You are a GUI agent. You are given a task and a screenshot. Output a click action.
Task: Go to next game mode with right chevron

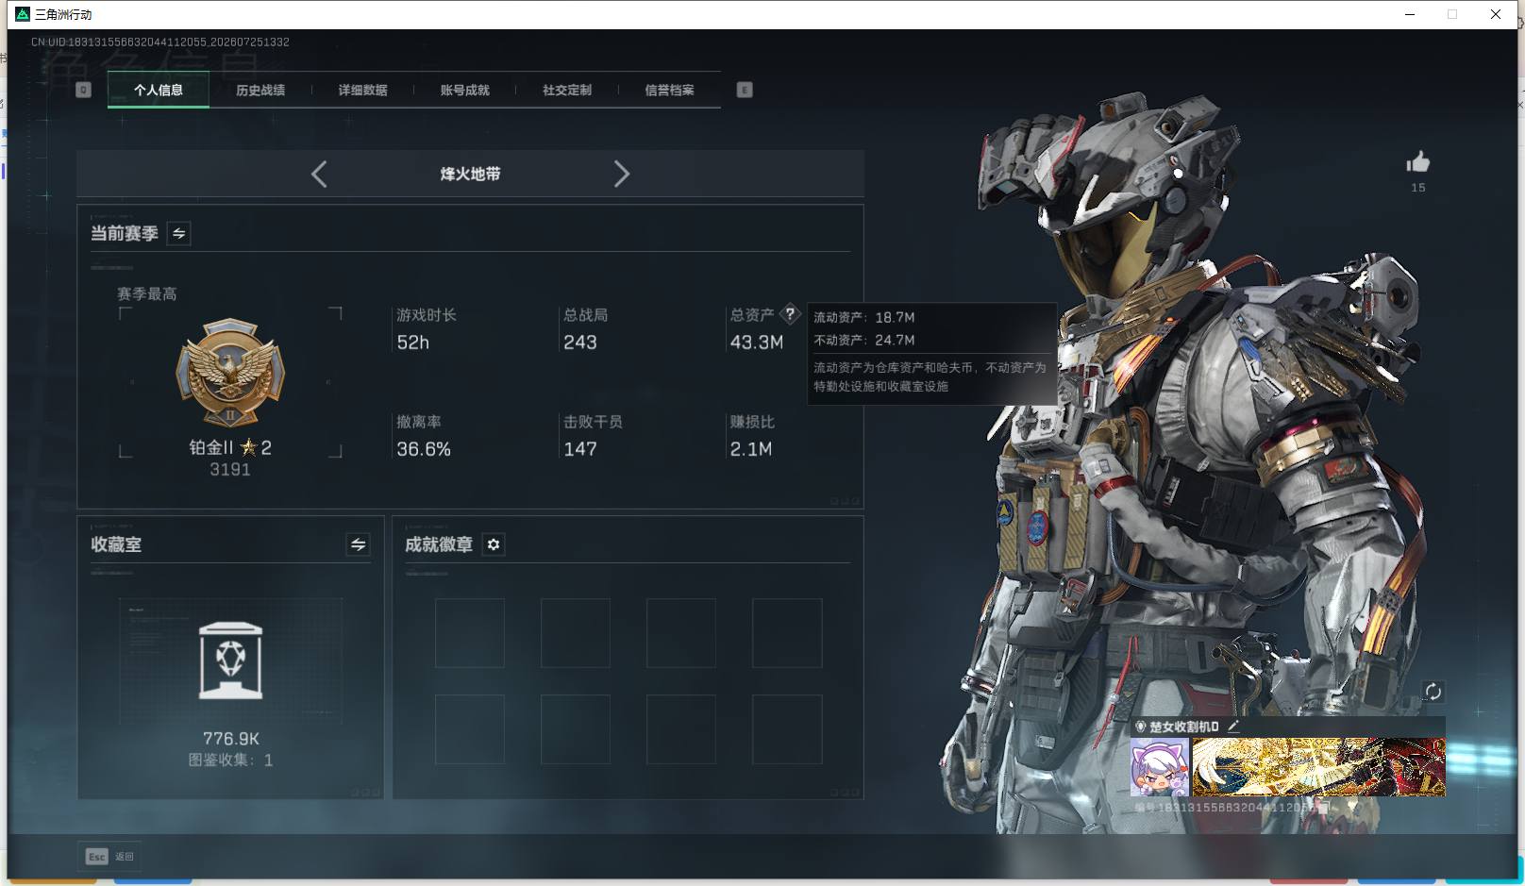[x=621, y=174]
